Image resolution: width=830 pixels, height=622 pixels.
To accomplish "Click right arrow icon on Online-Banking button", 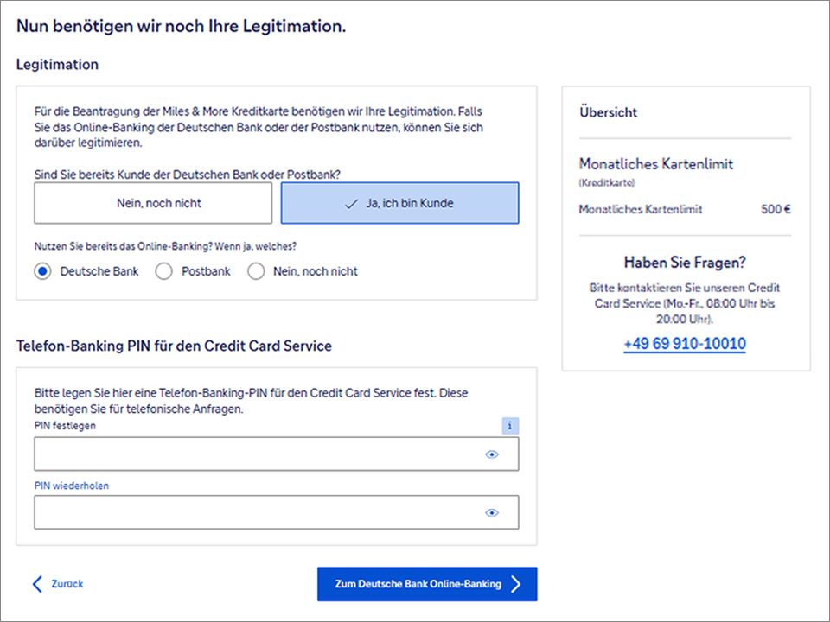I will tap(516, 584).
